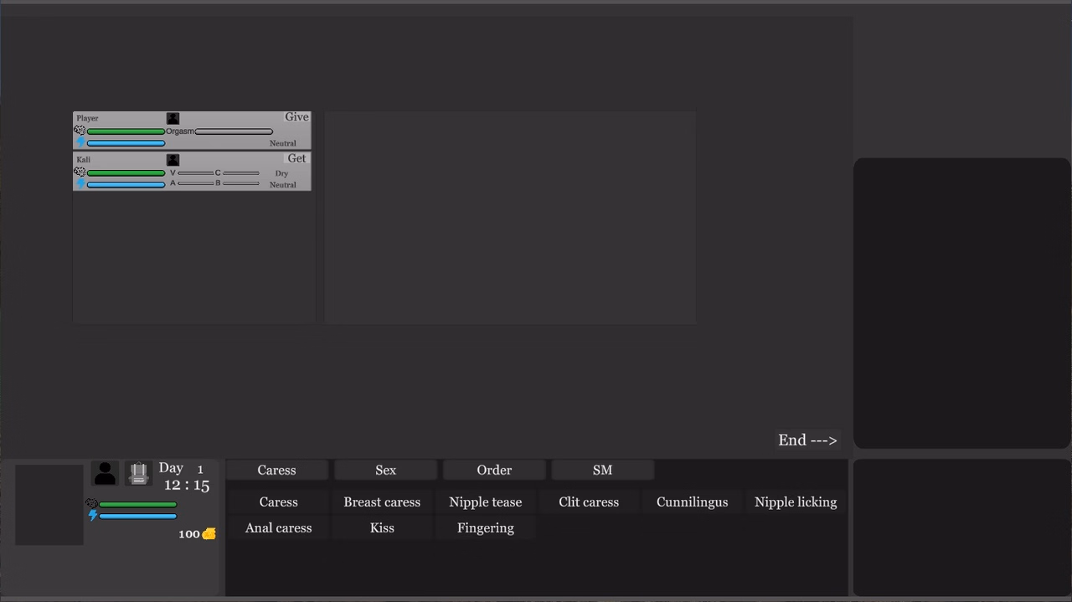
Task: Choose the Breast caress action
Action: tap(382, 502)
